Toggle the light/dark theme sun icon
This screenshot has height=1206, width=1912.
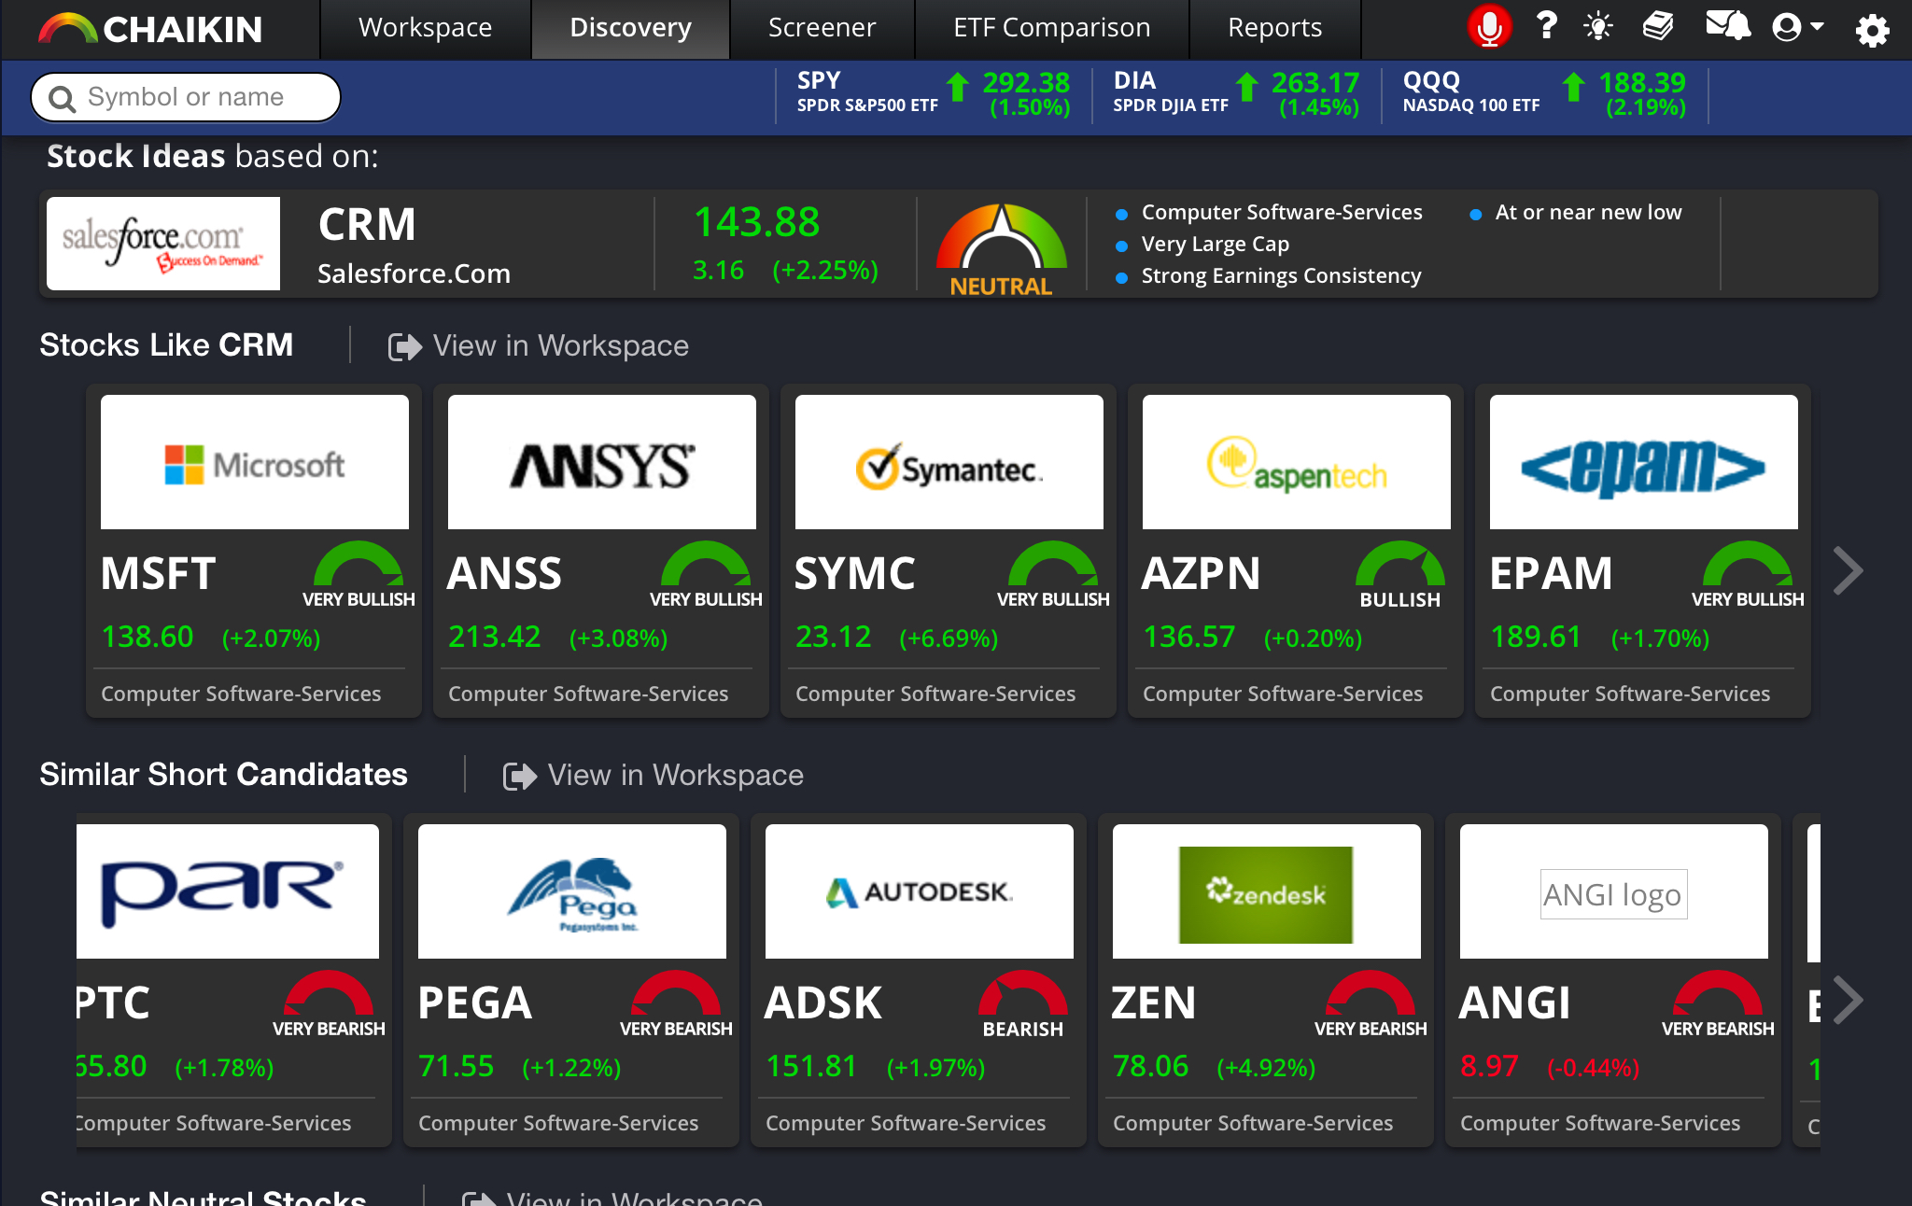coord(1597,27)
